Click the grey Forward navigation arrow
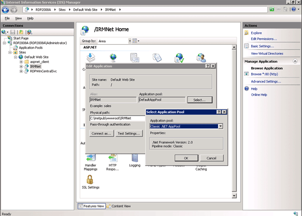302x216 pixels. click(x=14, y=10)
